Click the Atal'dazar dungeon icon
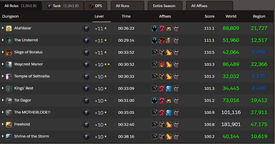Image resolution: width=275 pixels, height=144 pixels. (x=9, y=28)
